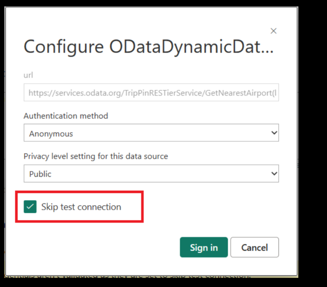Click the green checkmark icon

30,207
